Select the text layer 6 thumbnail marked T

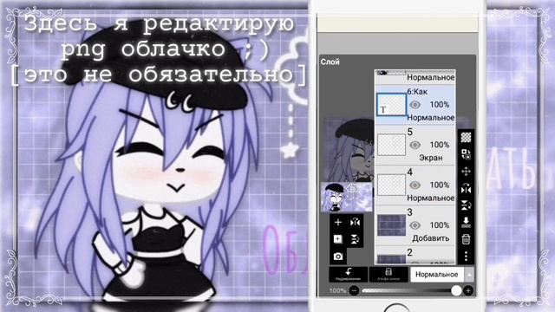coord(391,105)
